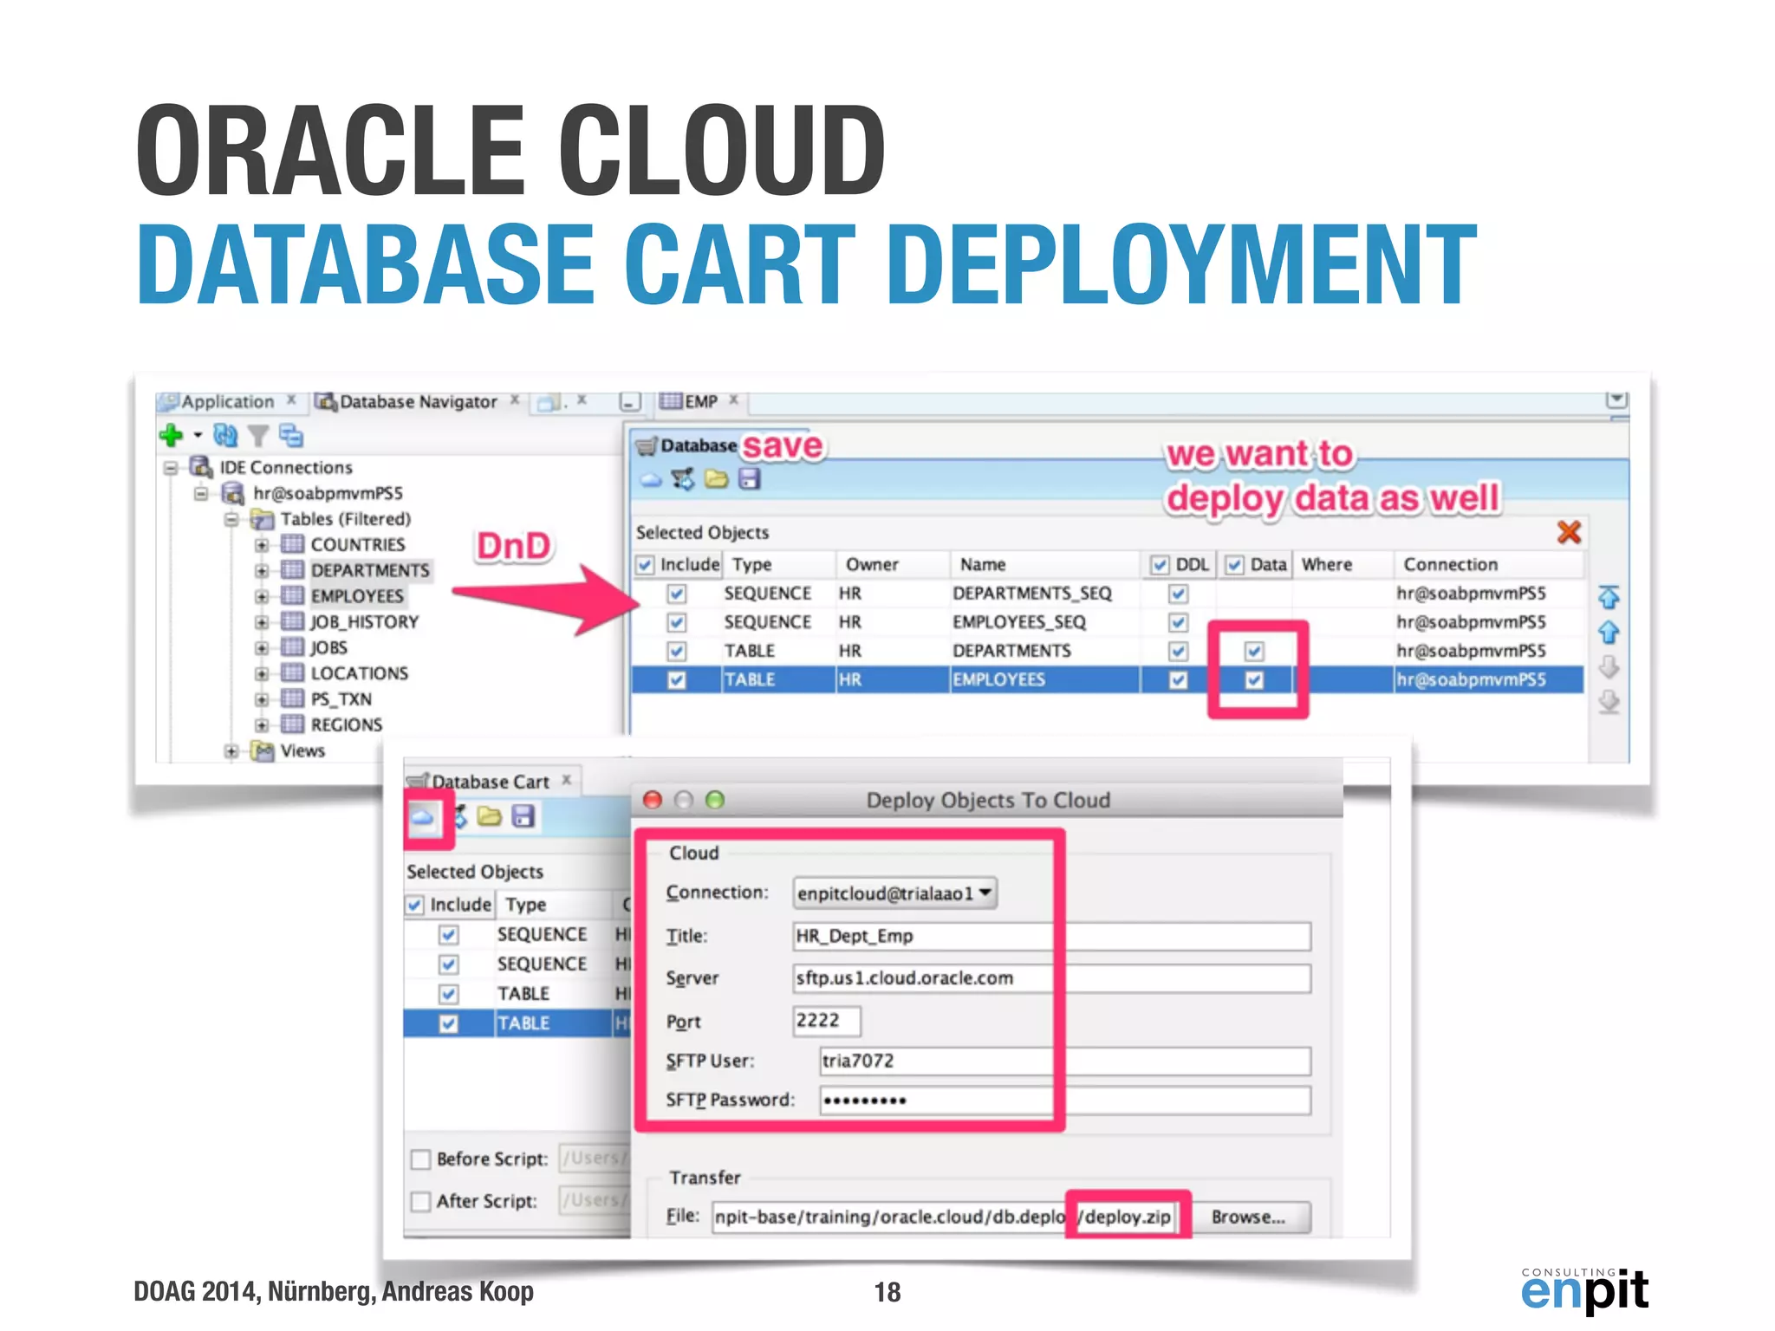
Task: Click the open folder icon in the upper Database Cart
Action: 716,478
